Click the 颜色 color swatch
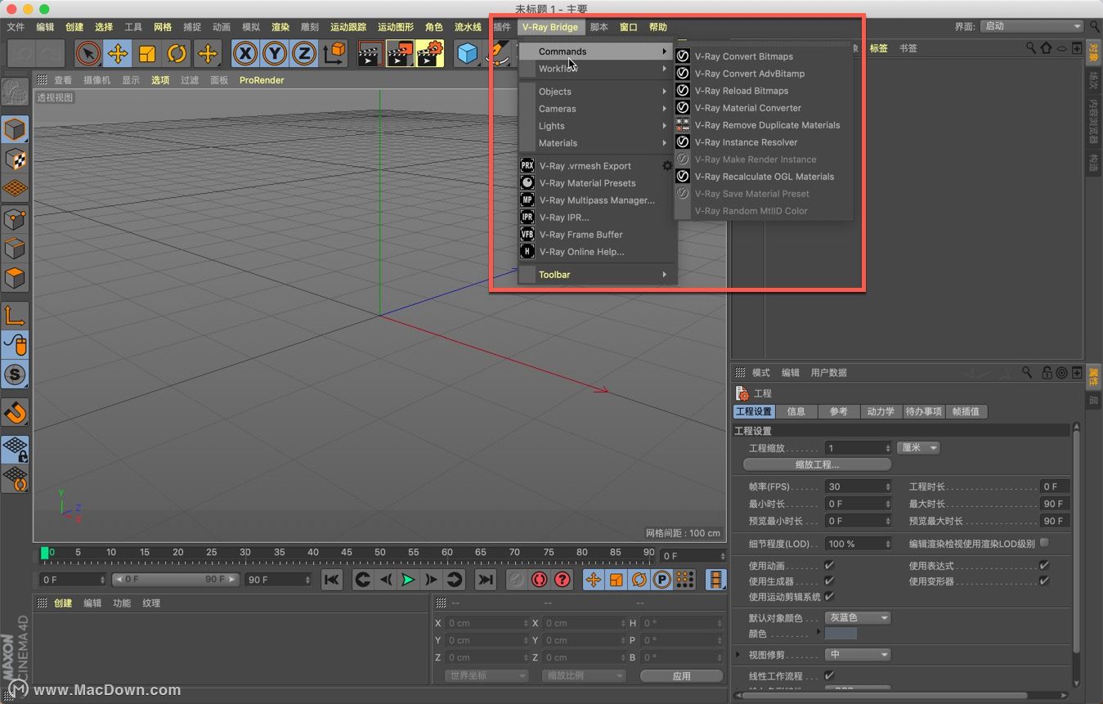This screenshot has width=1103, height=704. pyautogui.click(x=841, y=634)
